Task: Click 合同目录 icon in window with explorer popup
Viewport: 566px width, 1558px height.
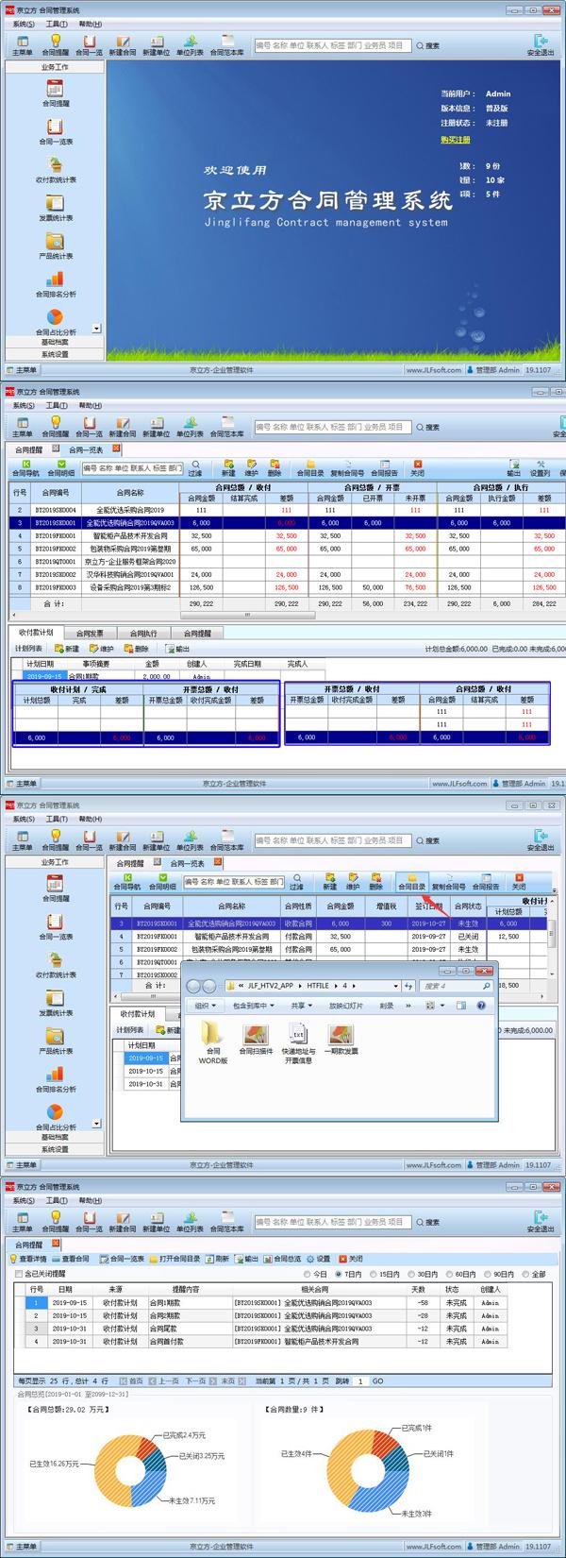Action: click(x=411, y=882)
